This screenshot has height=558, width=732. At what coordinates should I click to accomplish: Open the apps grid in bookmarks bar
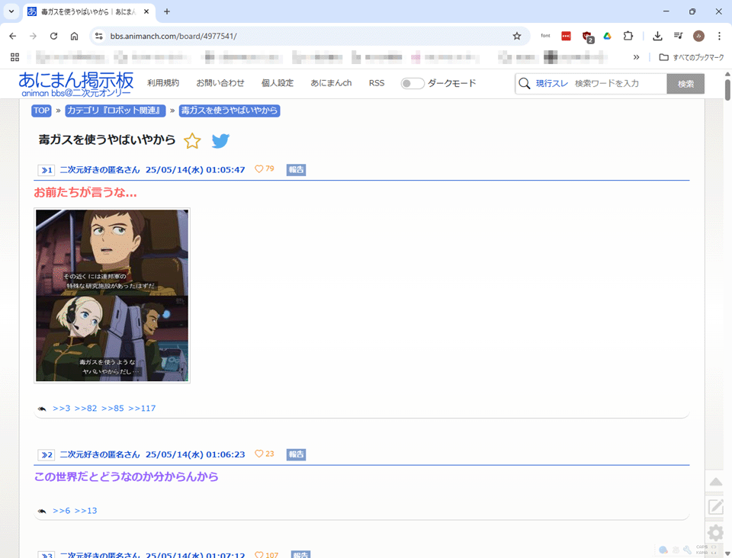(x=15, y=57)
